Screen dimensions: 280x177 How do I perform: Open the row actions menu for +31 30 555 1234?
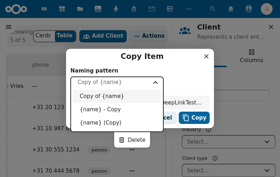(132, 150)
